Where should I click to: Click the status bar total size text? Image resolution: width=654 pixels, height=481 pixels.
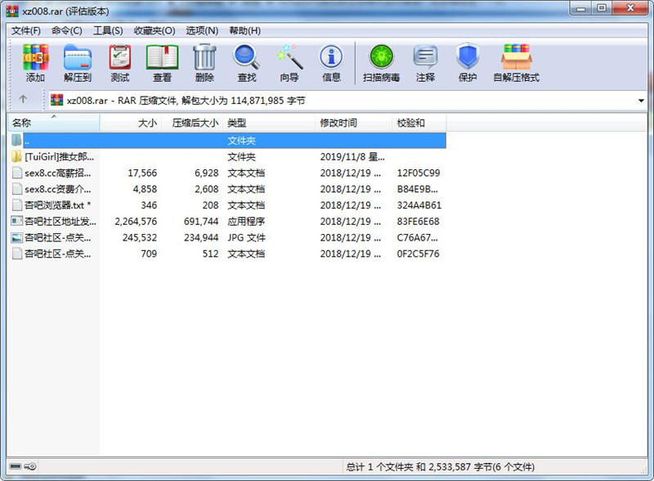point(440,467)
